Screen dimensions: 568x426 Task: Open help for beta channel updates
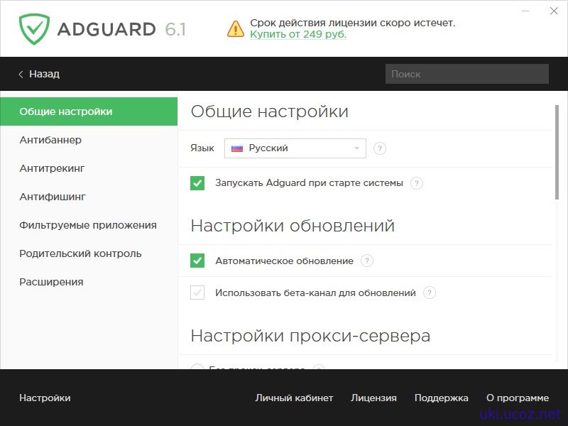tap(430, 293)
